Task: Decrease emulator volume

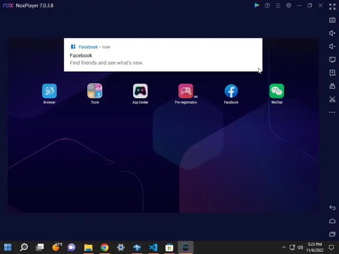Action: pos(332,46)
